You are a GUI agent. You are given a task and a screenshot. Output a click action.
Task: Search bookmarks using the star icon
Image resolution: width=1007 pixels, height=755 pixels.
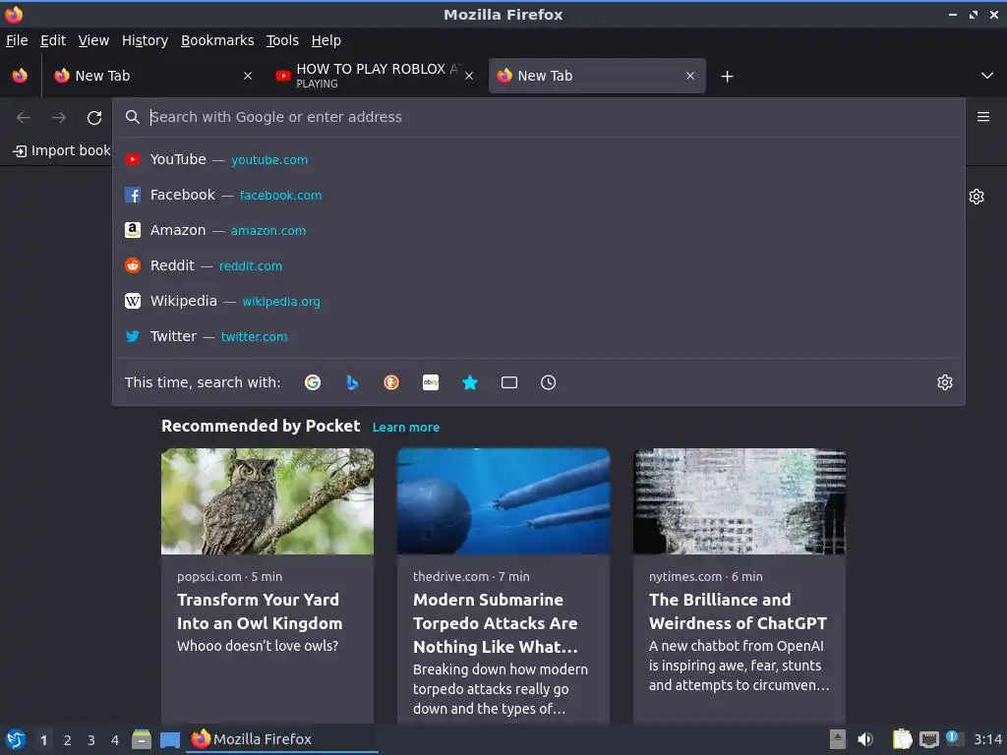tap(470, 382)
